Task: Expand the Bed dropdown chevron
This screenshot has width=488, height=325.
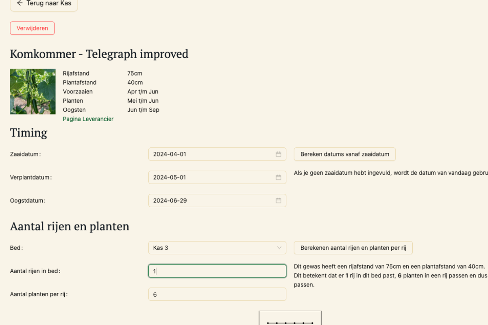Action: [x=279, y=248]
